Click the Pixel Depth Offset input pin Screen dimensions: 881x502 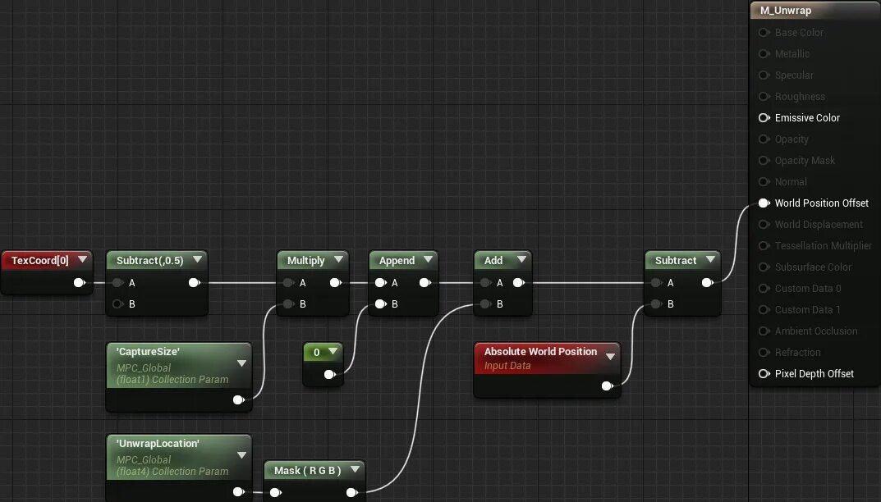pos(764,373)
